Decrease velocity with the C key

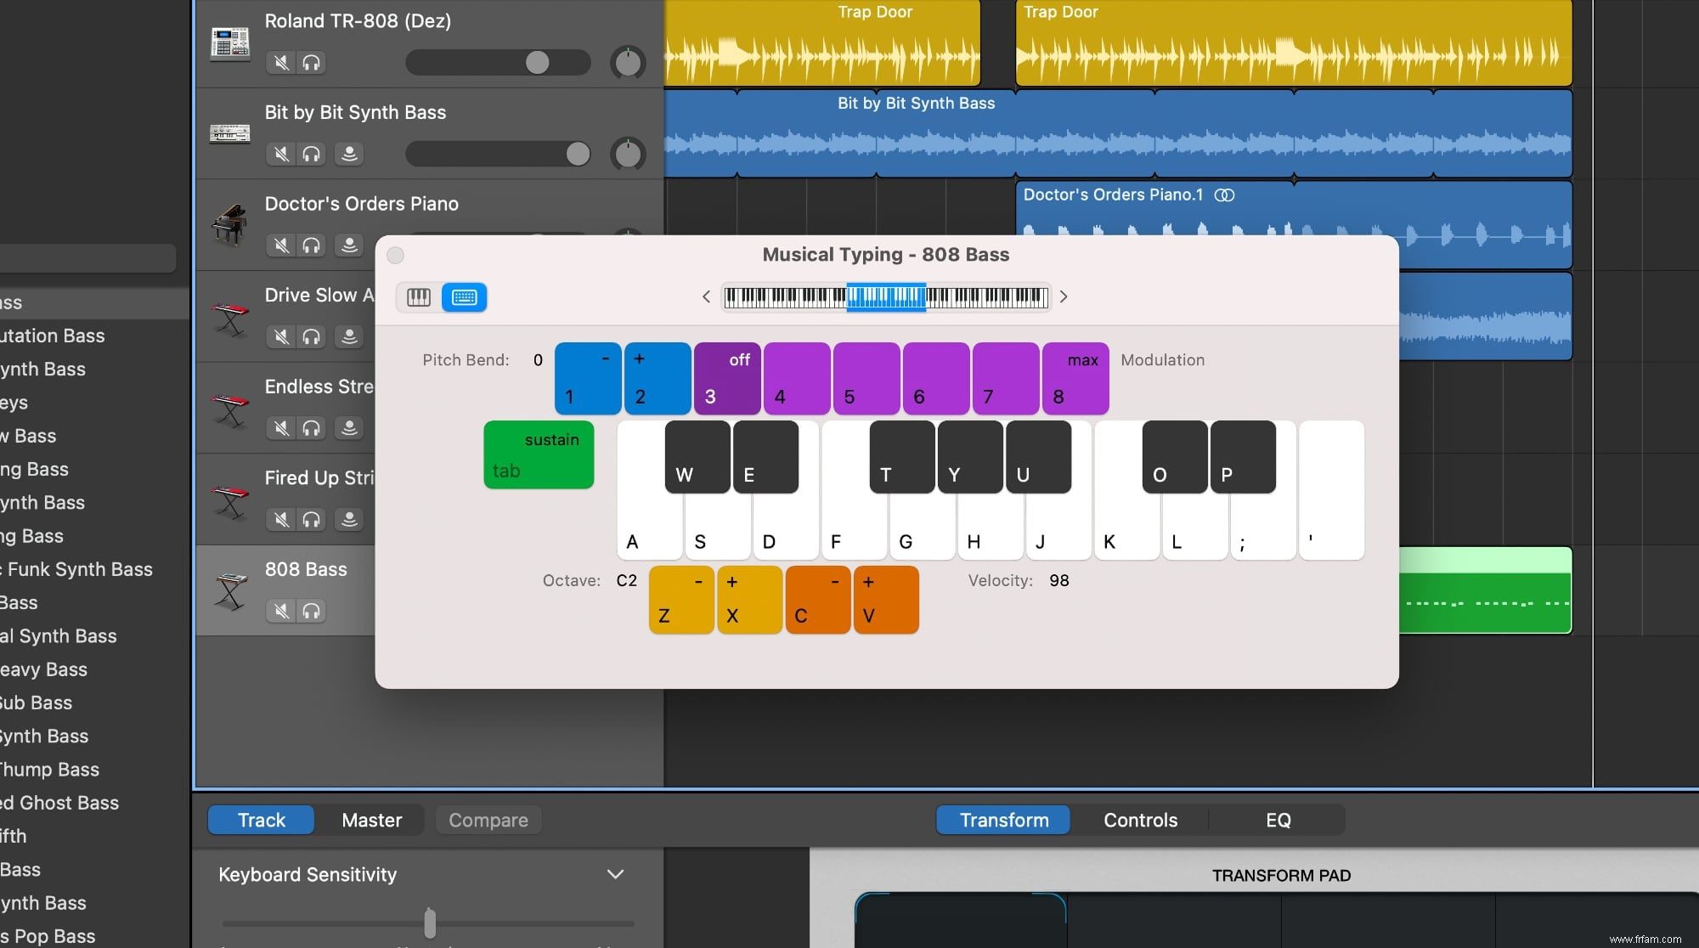coord(818,600)
